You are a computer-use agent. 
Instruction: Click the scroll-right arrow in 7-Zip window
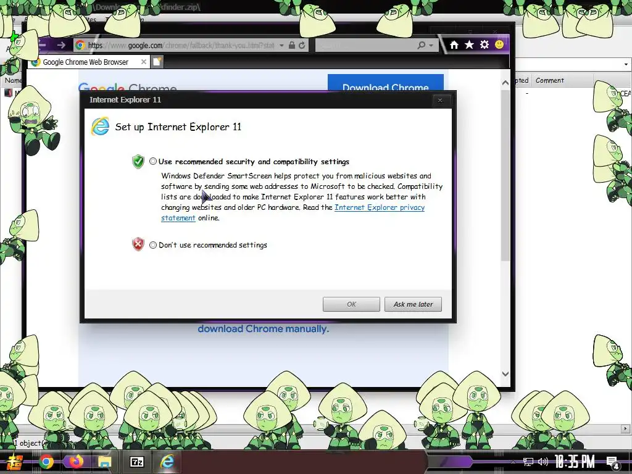[x=625, y=429]
